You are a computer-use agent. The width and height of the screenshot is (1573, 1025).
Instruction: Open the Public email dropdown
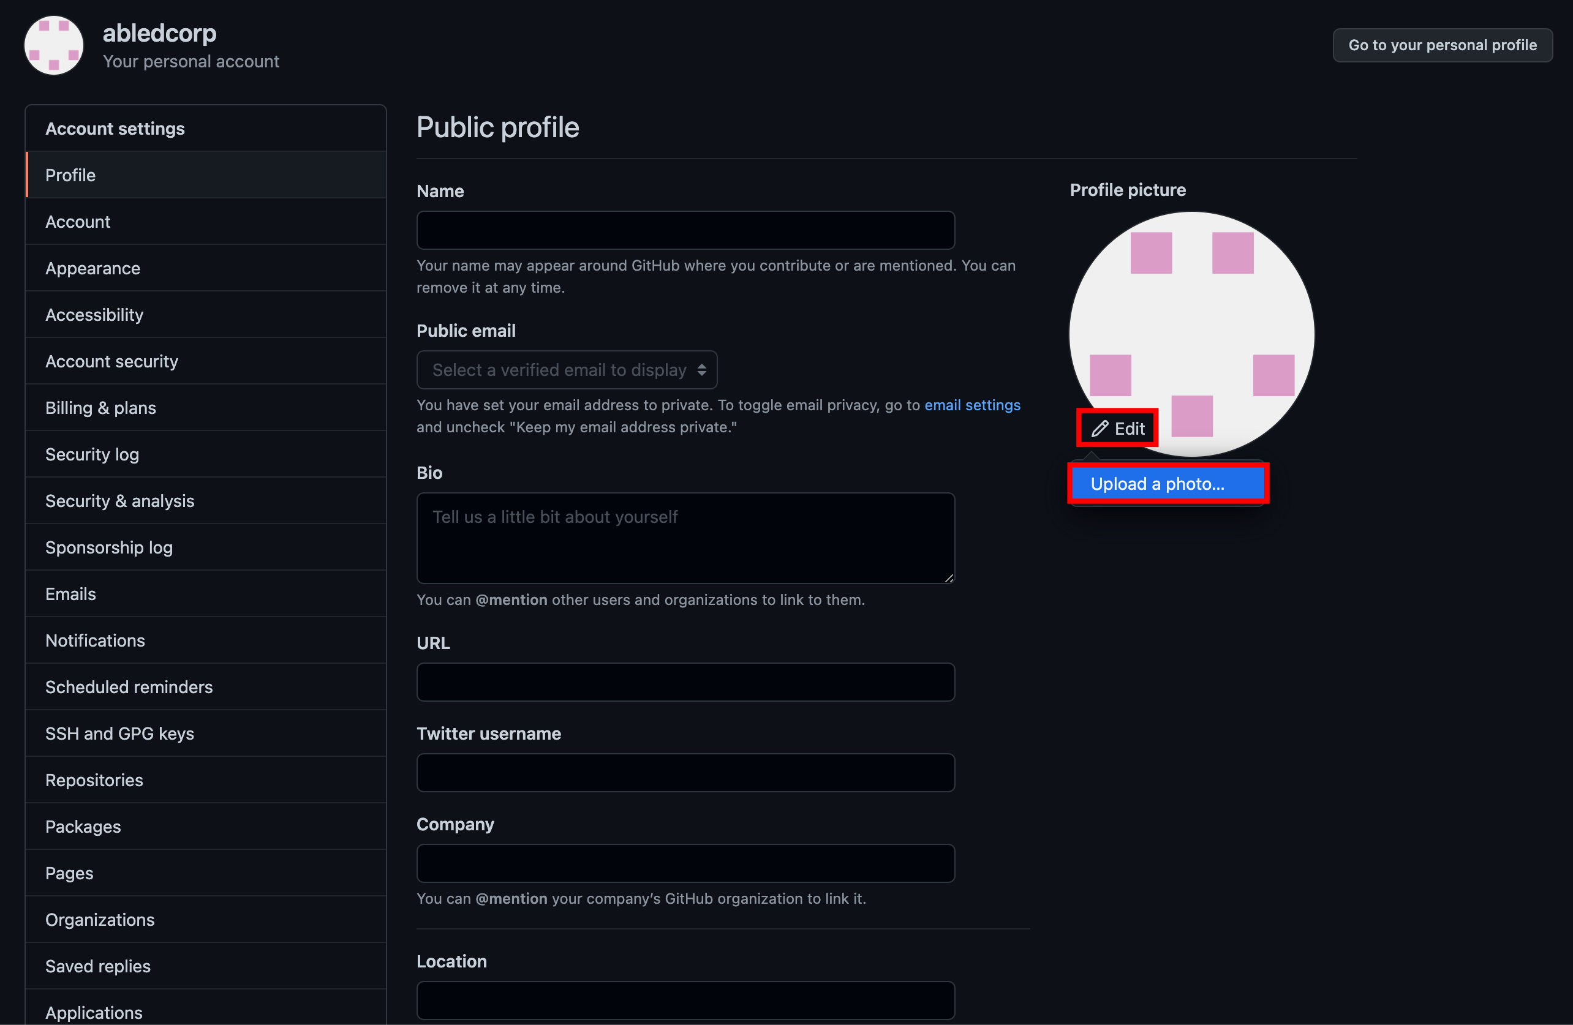click(567, 370)
